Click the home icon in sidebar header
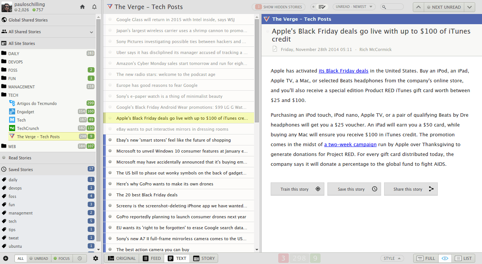Viewport: 482px width, 264px height. coord(82,7)
